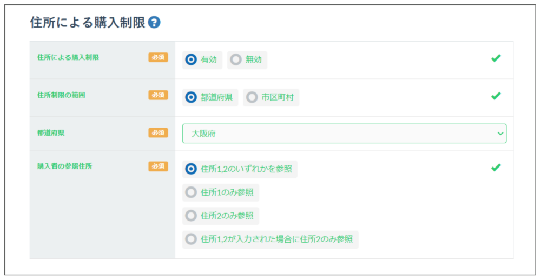Choose 都道府県 as restriction range

191,98
